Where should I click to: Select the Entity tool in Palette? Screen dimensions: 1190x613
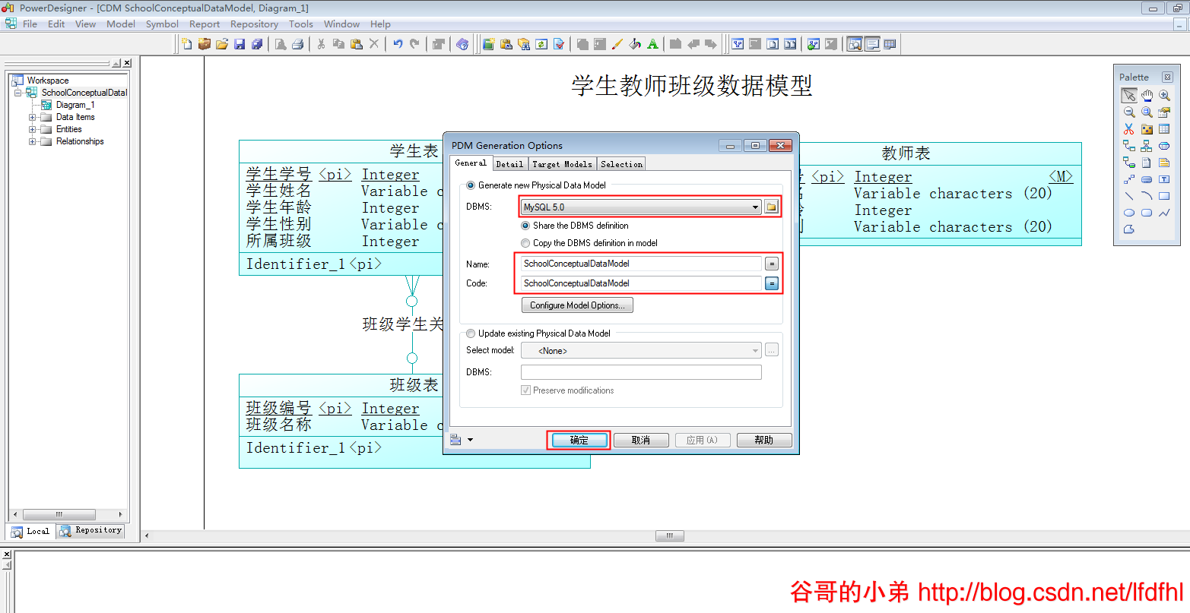[x=1164, y=129]
